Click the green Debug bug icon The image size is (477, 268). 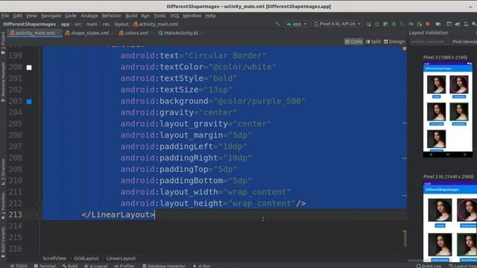point(394,24)
